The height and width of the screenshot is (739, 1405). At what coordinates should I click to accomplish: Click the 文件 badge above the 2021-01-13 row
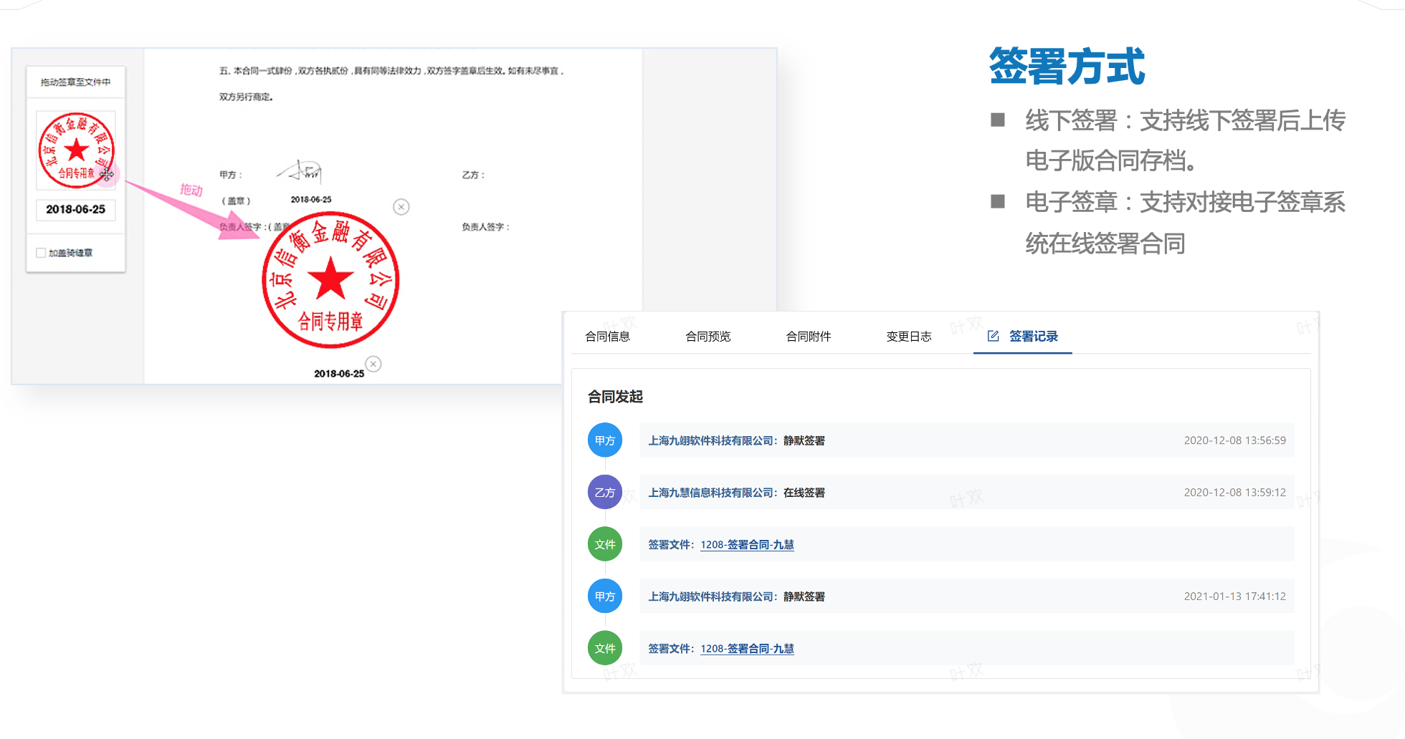tap(605, 544)
